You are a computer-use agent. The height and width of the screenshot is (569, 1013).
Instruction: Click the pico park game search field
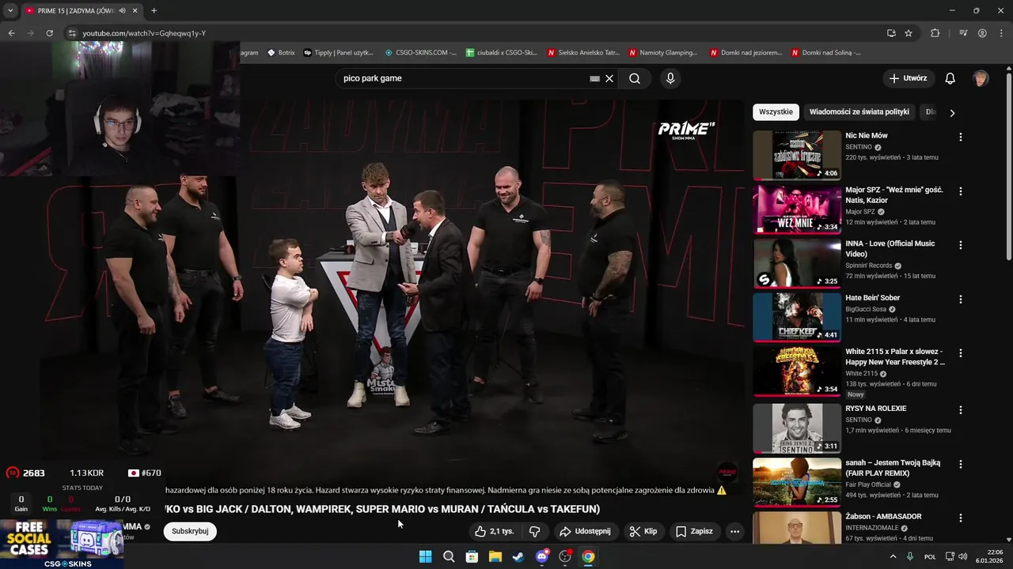click(465, 78)
